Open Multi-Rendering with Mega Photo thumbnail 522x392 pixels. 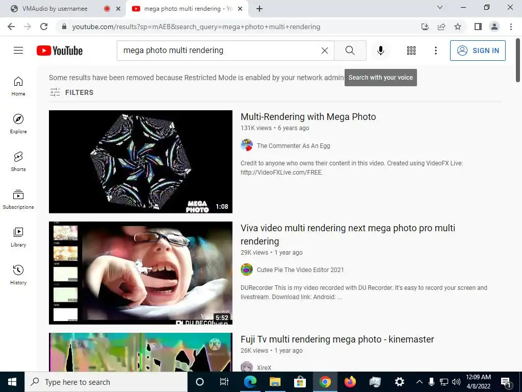(x=141, y=162)
